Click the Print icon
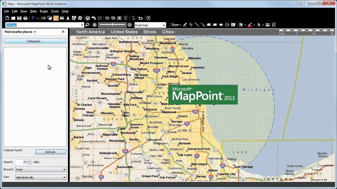 [x=25, y=18]
